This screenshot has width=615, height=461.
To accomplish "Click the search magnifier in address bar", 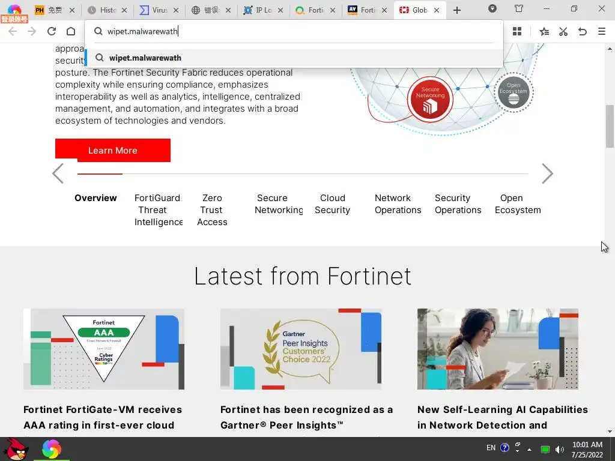I will tap(98, 31).
